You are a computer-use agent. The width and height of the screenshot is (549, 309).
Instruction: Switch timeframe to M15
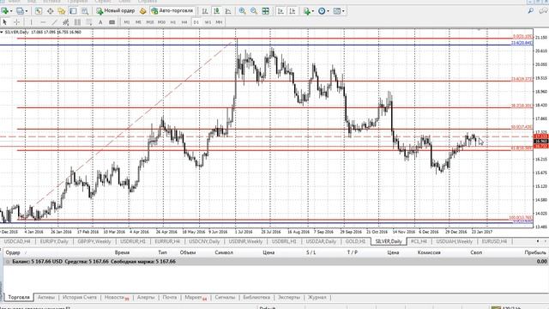point(150,22)
